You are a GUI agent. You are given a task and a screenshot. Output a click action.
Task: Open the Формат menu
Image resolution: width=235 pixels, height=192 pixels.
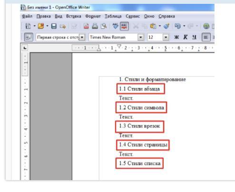(93, 16)
